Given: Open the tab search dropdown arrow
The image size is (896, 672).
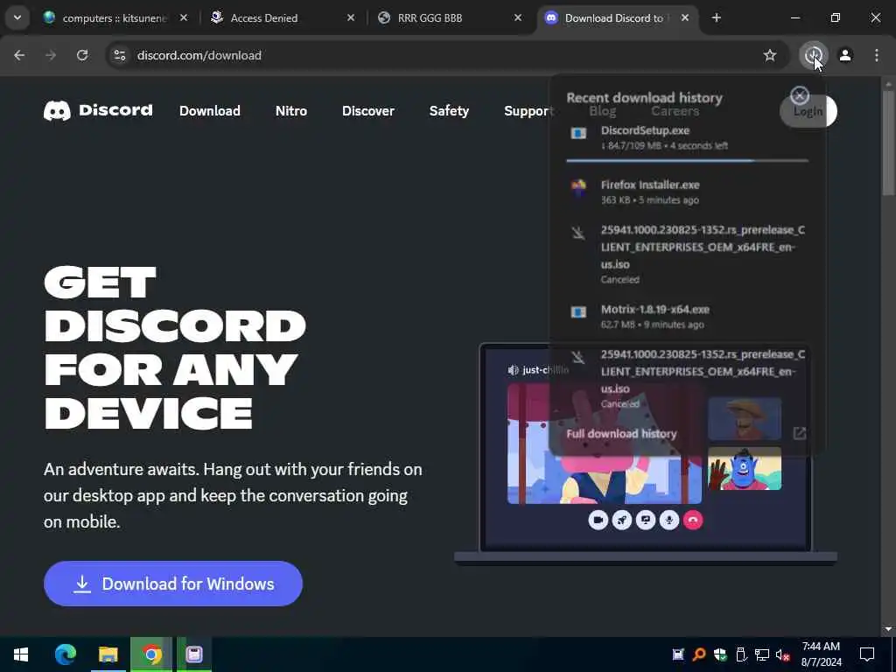Looking at the screenshot, I should pyautogui.click(x=17, y=17).
